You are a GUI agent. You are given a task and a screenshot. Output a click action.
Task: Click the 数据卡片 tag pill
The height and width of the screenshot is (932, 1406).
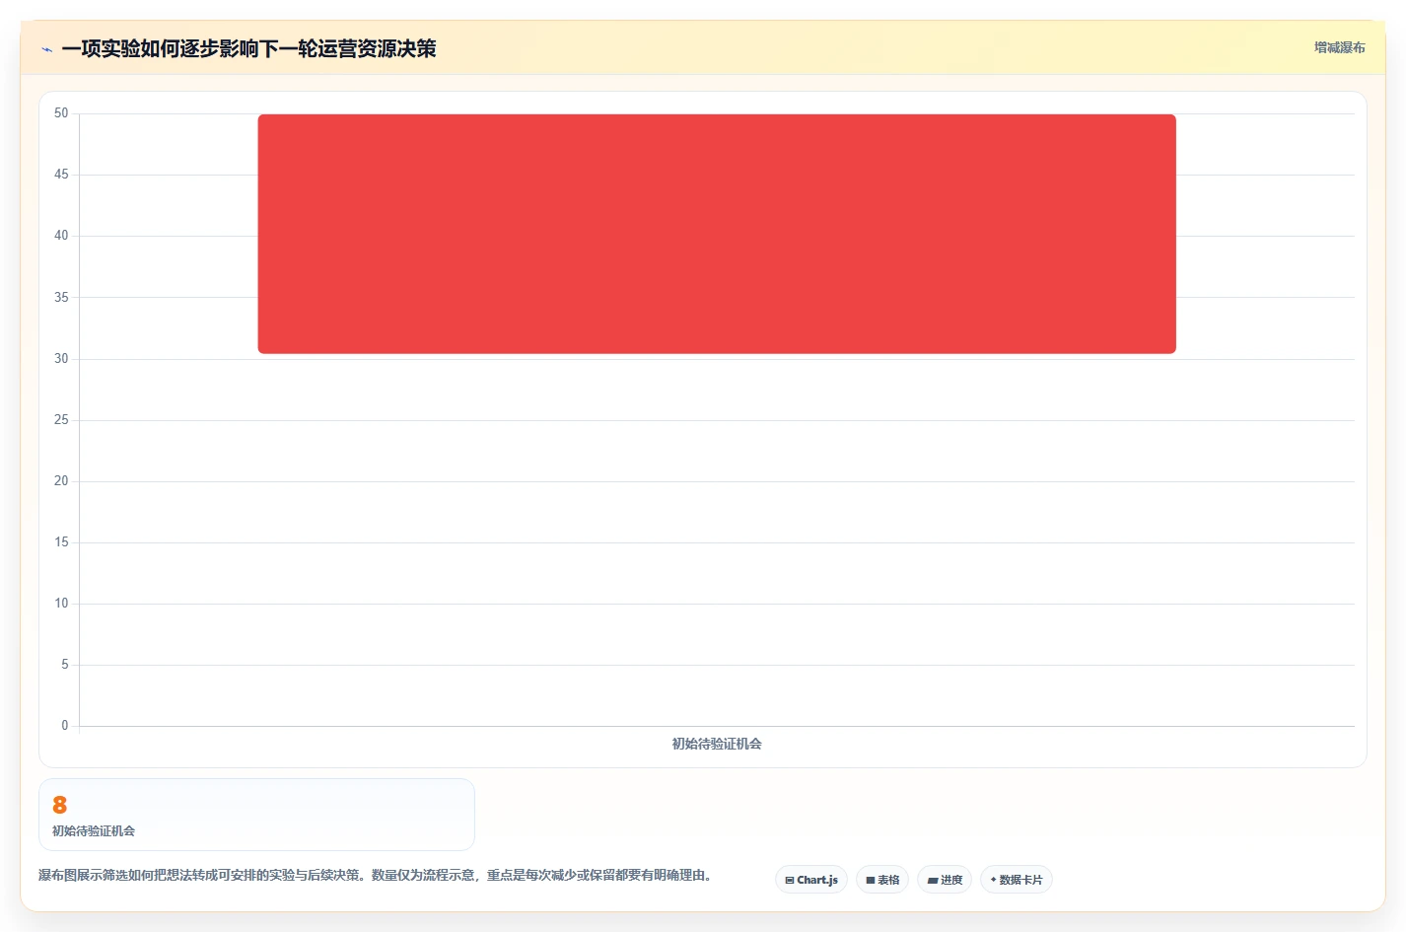point(1017,880)
